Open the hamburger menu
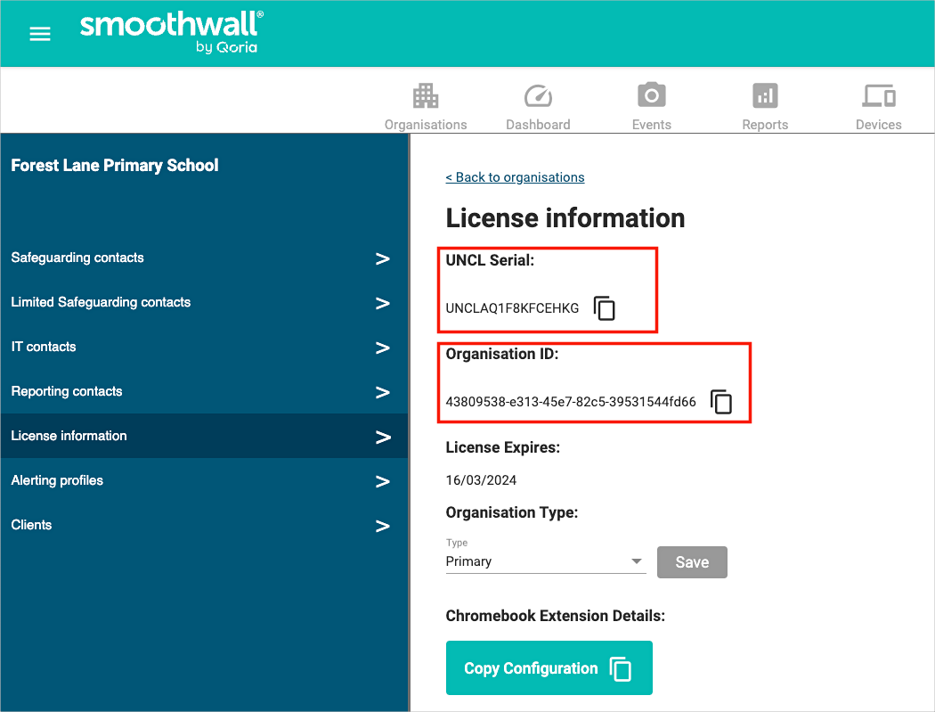The image size is (935, 712). (x=40, y=34)
